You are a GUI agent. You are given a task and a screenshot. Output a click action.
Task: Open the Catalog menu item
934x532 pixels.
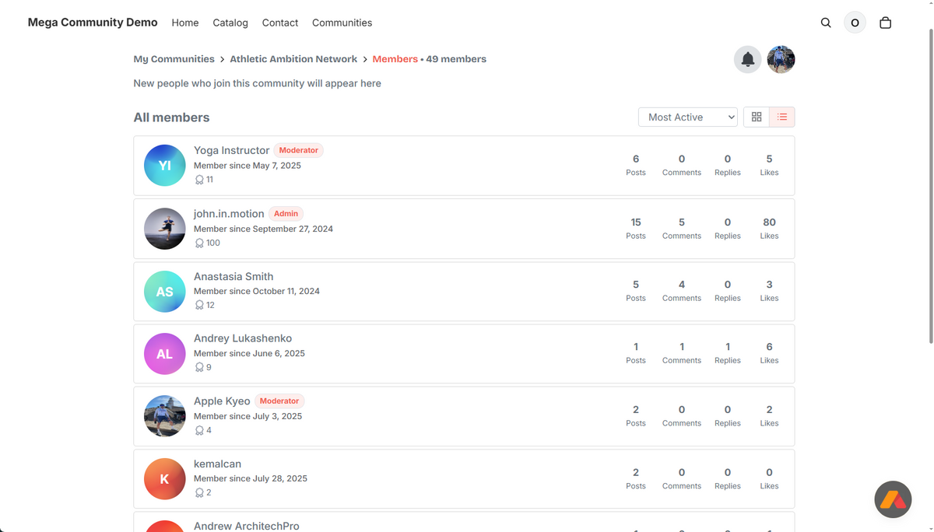point(230,23)
